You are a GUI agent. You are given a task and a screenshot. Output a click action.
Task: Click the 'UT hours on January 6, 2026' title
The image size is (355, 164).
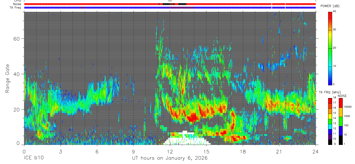click(170, 158)
